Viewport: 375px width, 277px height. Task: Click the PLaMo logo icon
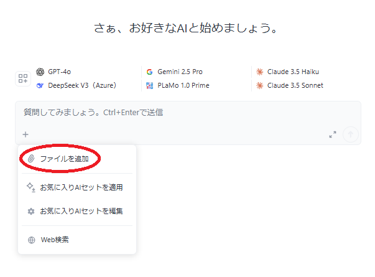[x=149, y=85]
